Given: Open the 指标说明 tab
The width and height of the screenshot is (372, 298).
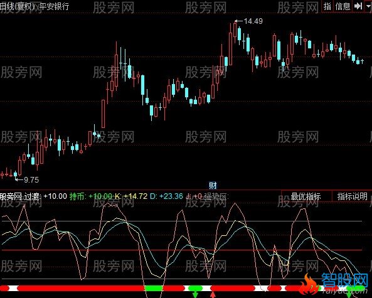Looking at the screenshot, I should [x=352, y=196].
